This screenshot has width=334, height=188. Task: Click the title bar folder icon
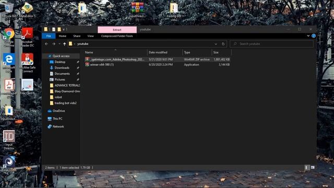(x=46, y=29)
